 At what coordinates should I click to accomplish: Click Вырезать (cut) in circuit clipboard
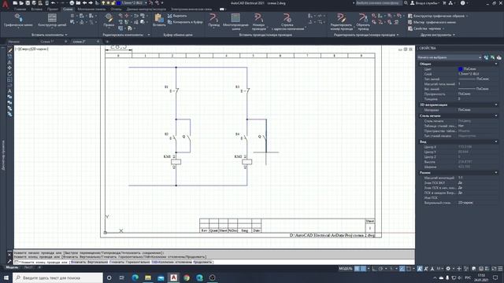[x=177, y=16]
